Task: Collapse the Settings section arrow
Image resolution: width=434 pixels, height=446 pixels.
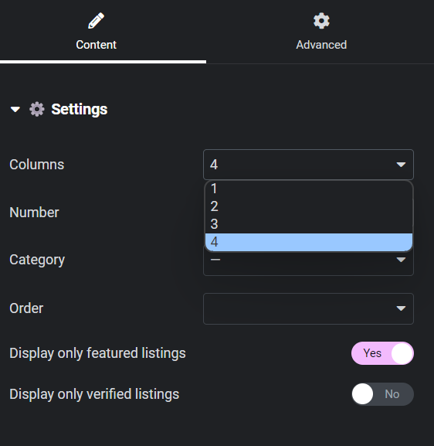Action: (x=15, y=109)
